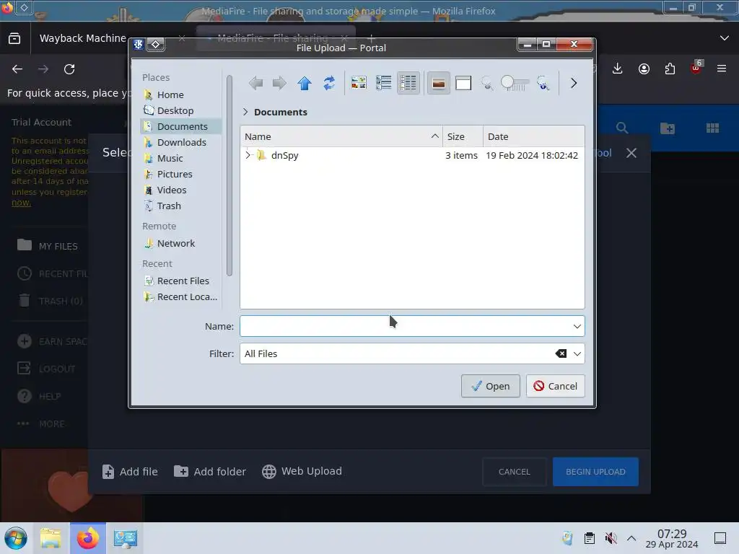Click MediaFire search magnifier icon
Viewport: 739px width, 554px height.
tap(621, 128)
